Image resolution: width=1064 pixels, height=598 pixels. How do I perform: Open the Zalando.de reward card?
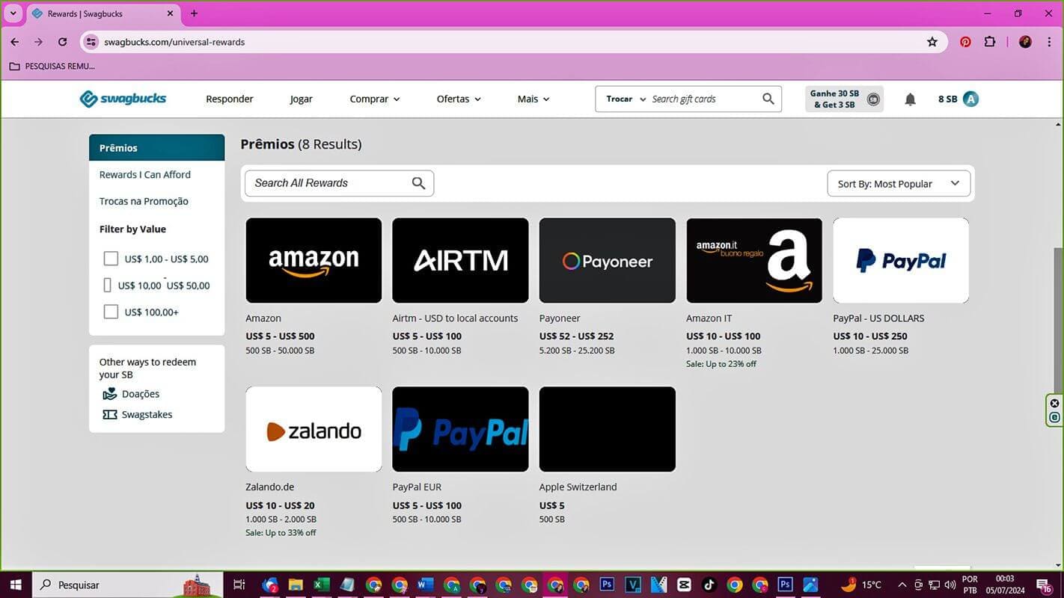coord(314,429)
